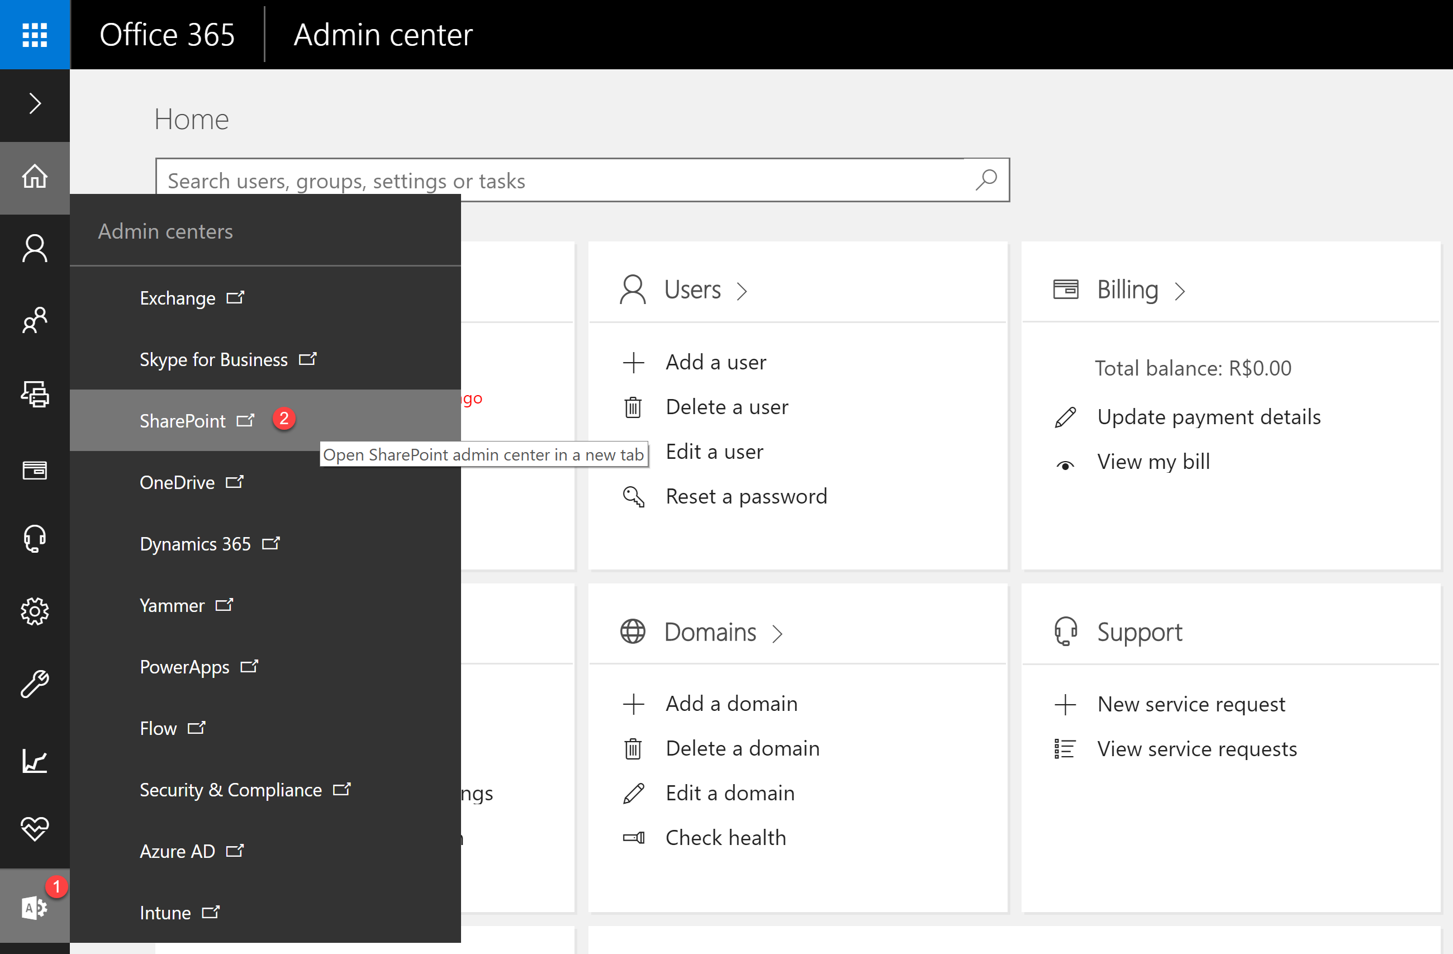Click pencil icon beside Edit a domain

coord(634,794)
